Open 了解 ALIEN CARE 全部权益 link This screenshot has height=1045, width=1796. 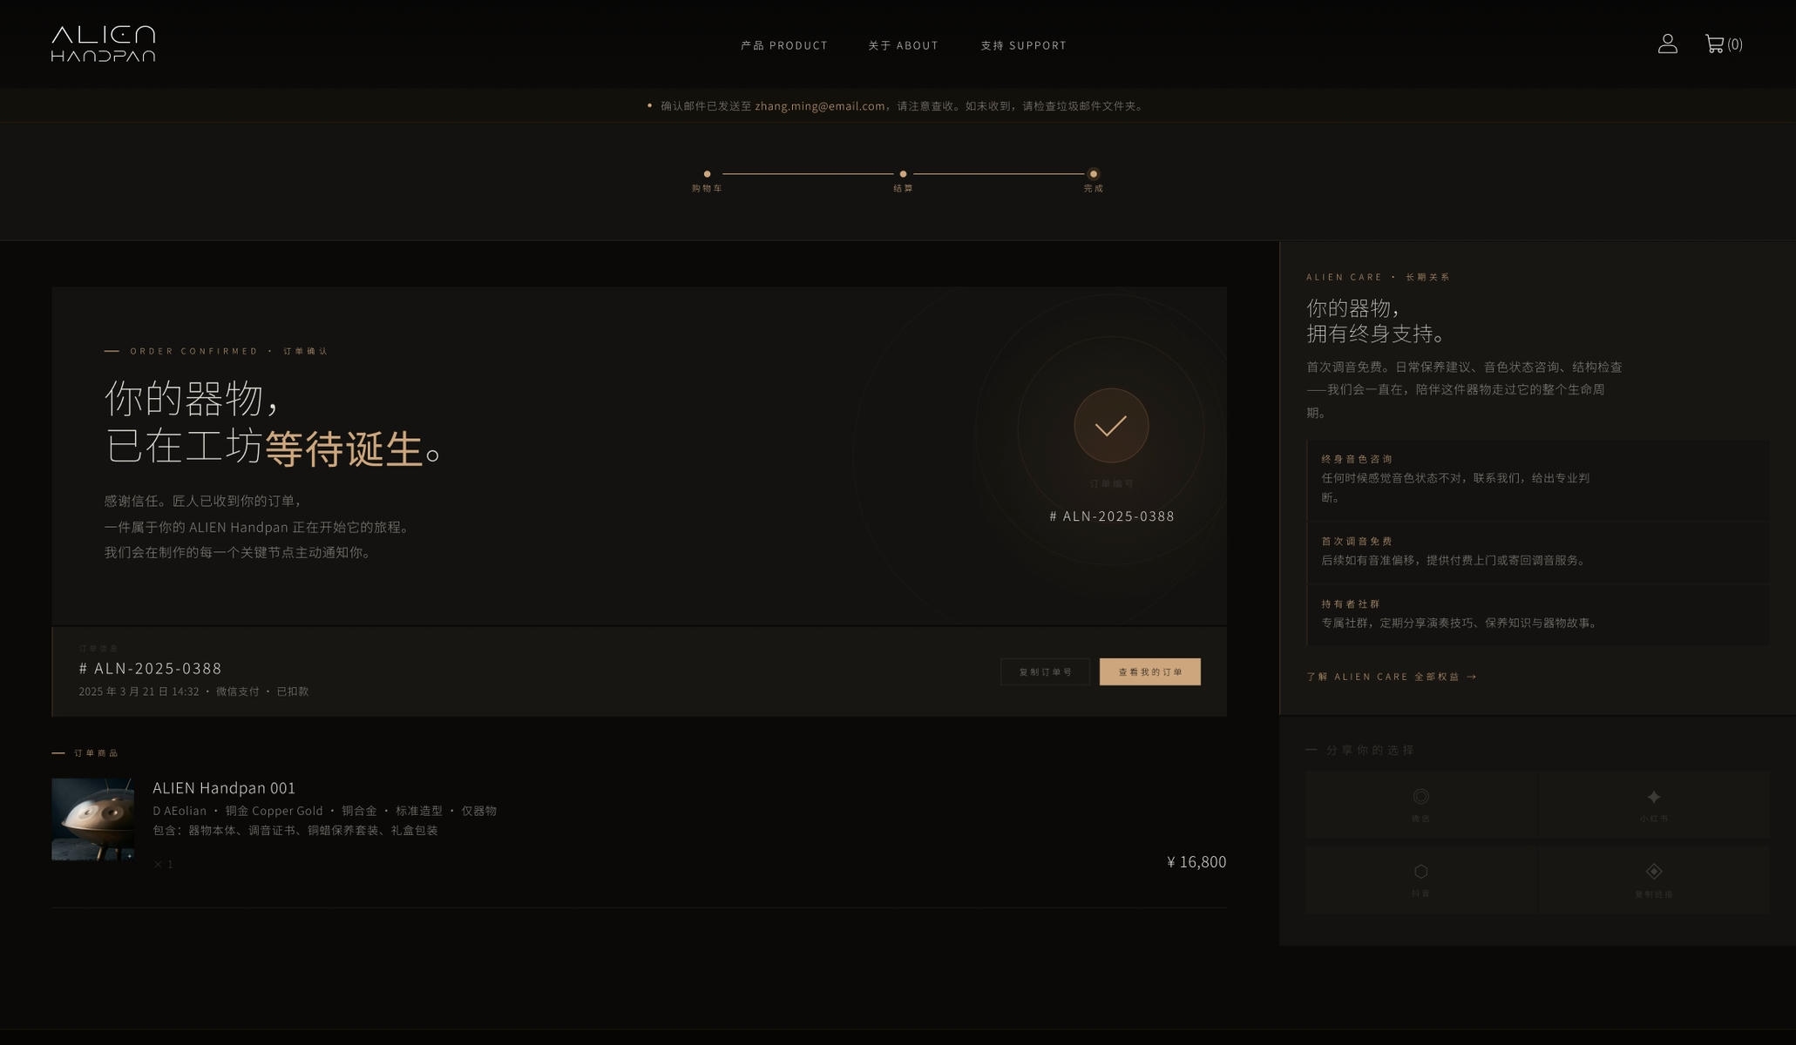[x=1391, y=677]
